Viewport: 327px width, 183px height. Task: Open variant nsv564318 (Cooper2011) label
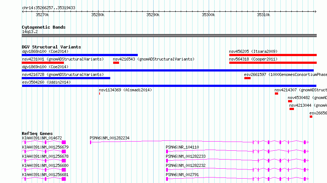click(253, 59)
